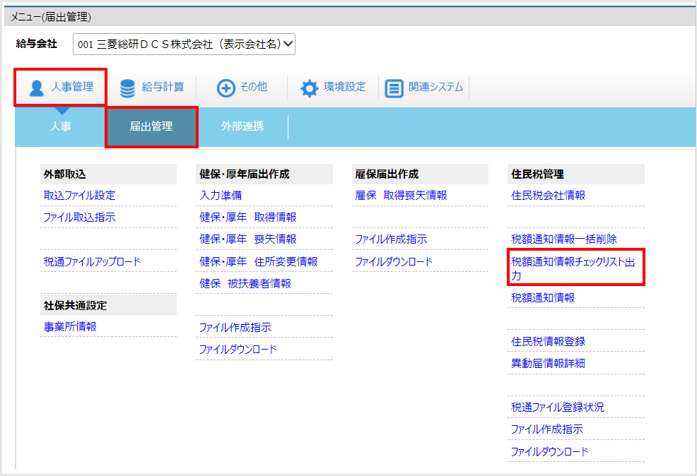Open 税通ファイル登録状況 link
Viewport: 697px width, 476px height.
point(558,407)
